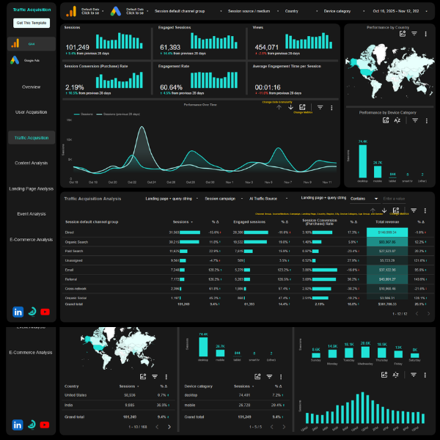Image resolution: width=440 pixels, height=440 pixels.
Task: Open the Overview page
Action: [31, 87]
